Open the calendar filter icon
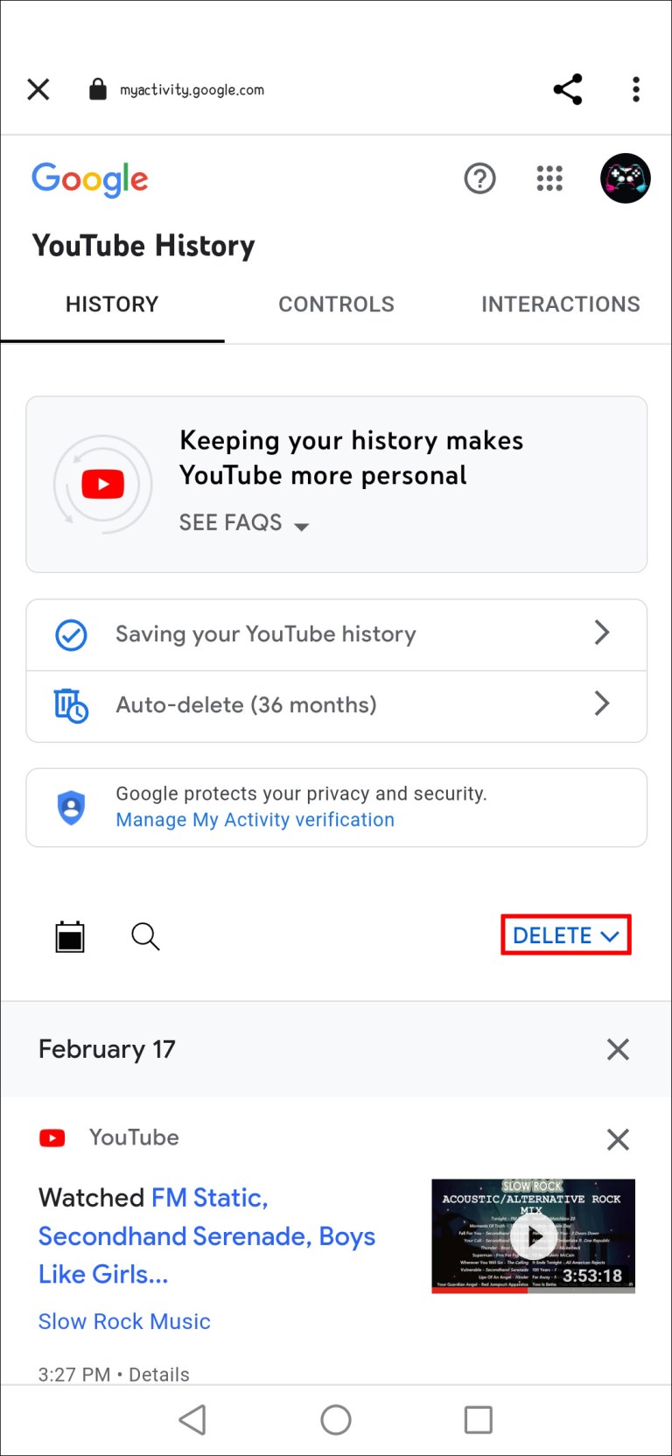Screen dimensions: 672x1456 point(70,936)
